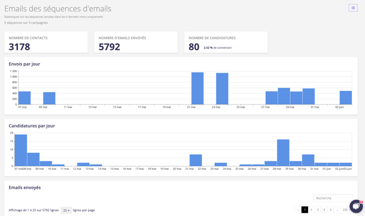Click the Nombre d'emails envoyés card
The width and height of the screenshot is (365, 216).
click(136, 42)
